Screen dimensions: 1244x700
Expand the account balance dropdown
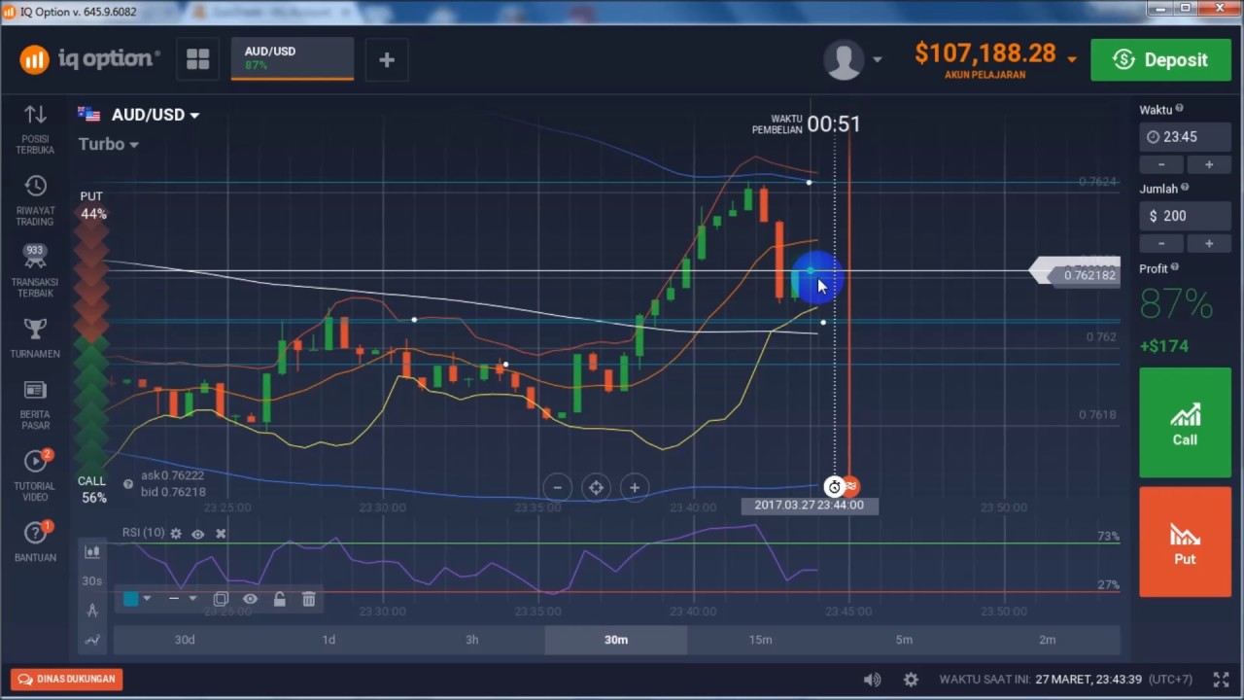(x=1072, y=59)
